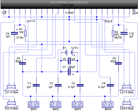Click the 13.5V battery voltage label
139x111 pixels.
click(75, 48)
